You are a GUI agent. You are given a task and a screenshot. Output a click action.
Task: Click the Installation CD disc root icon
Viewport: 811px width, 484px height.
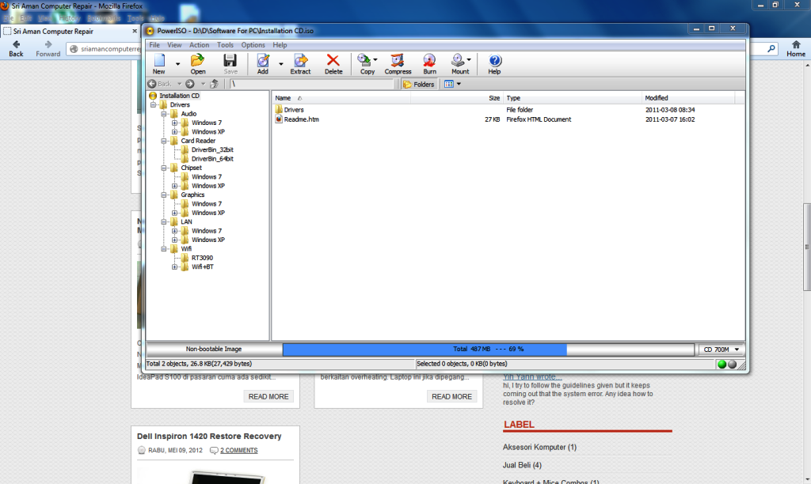[153, 96]
